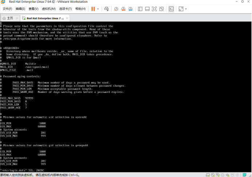Click the PASS_MIN_LEN 5 setting line
Screen dimensions: 252x177
(x=13, y=104)
